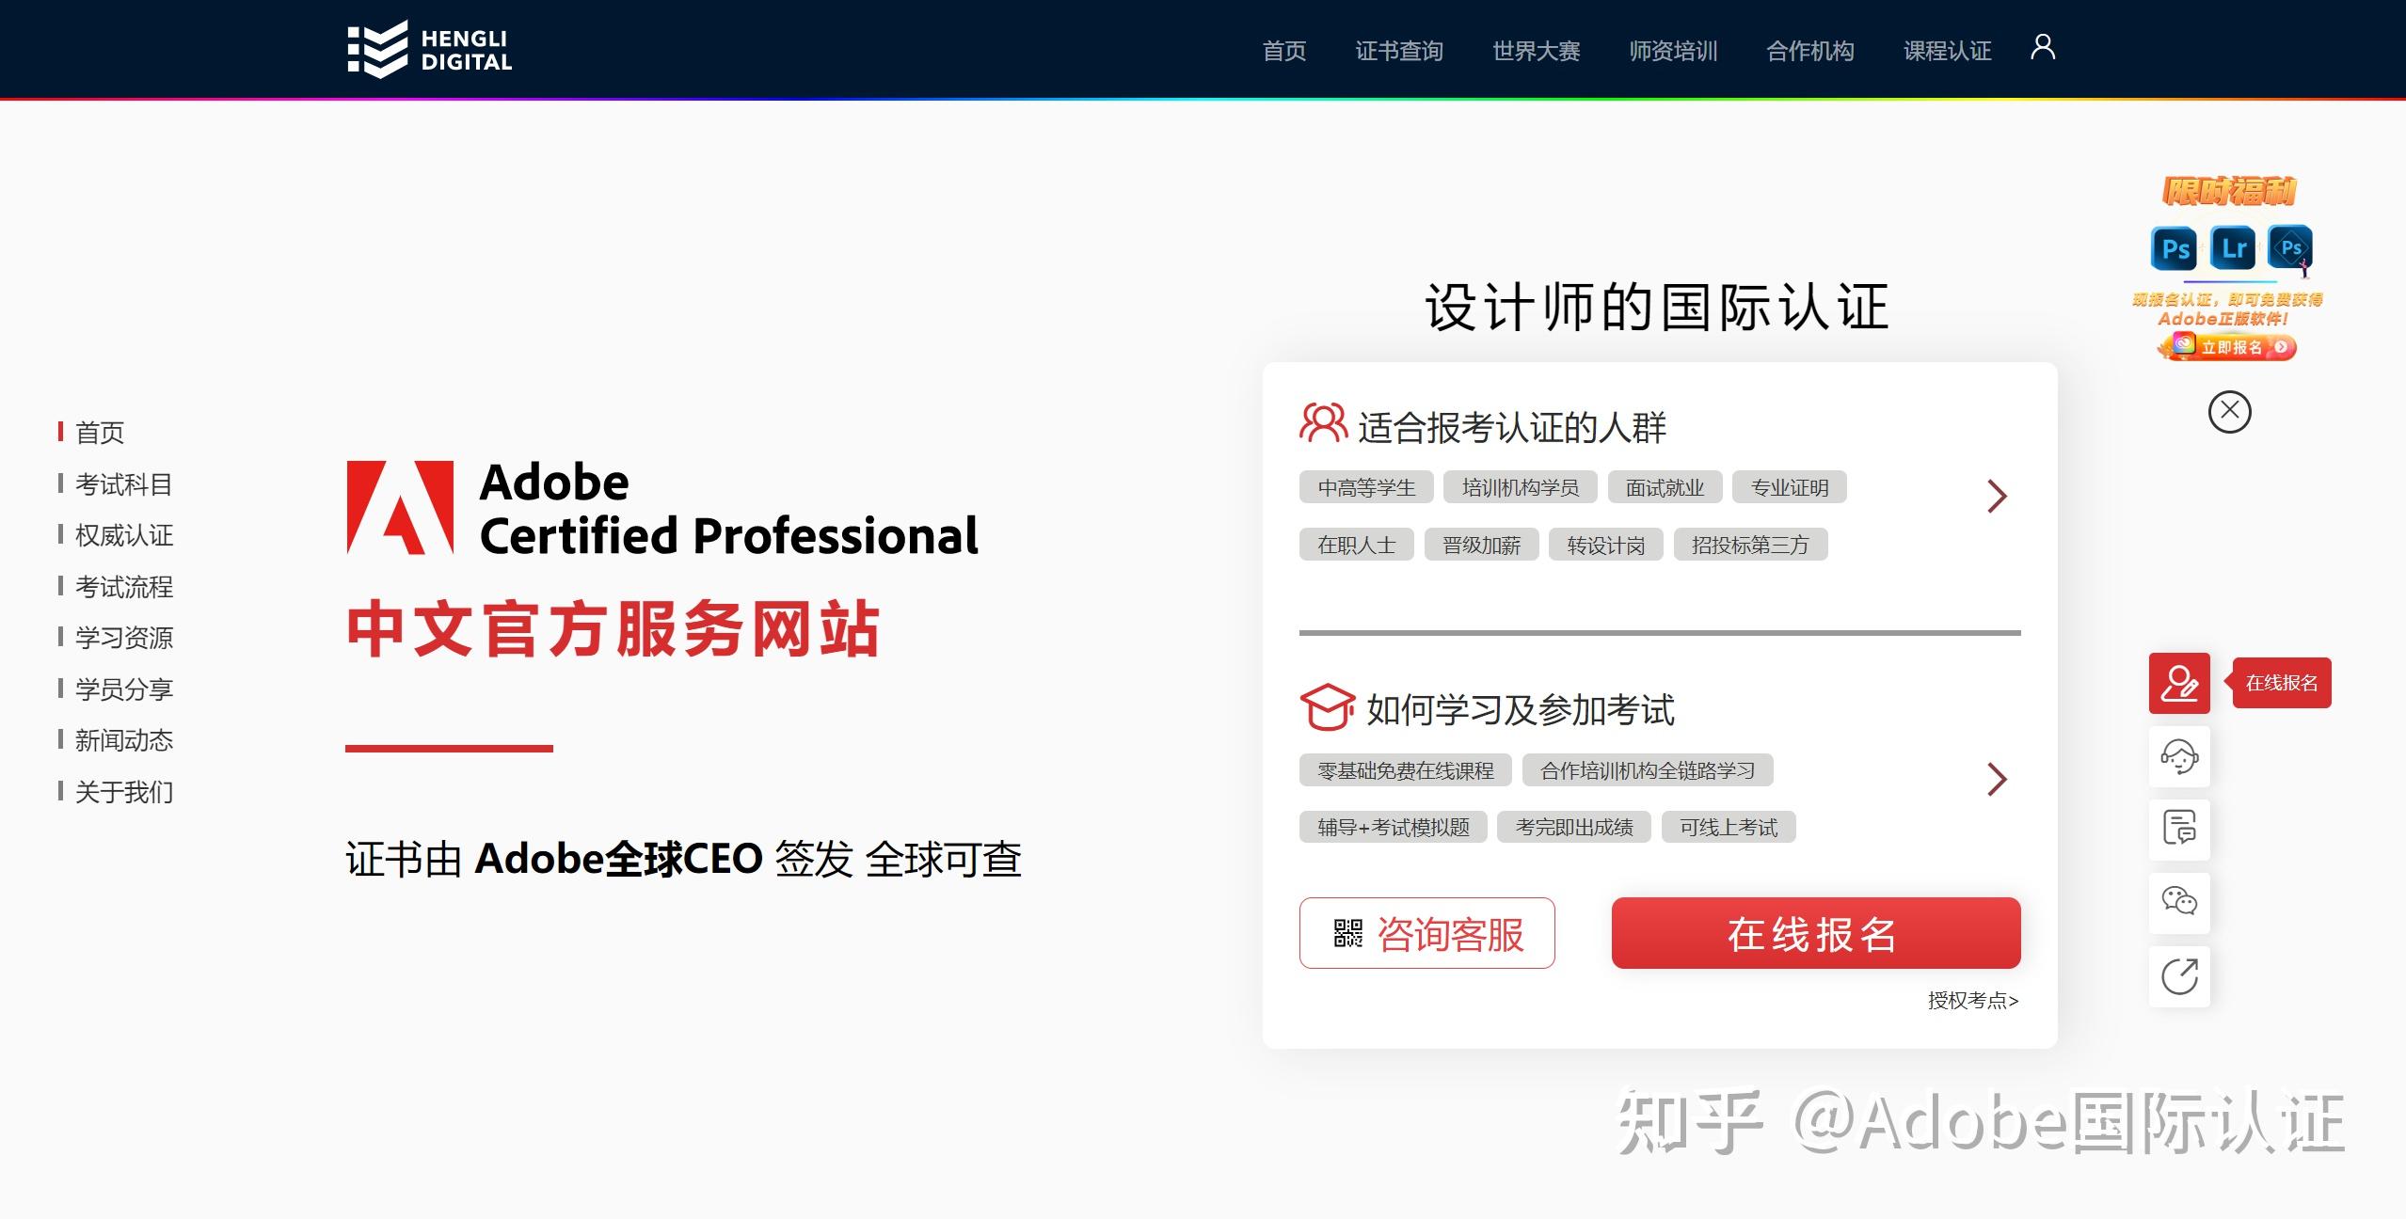
Task: Open the customer service headset icon
Action: (x=2178, y=756)
